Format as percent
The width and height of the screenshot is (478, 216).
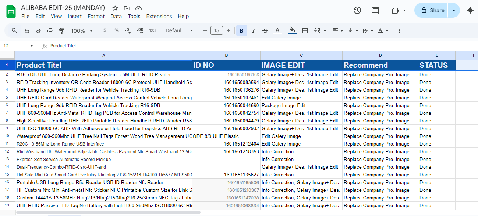[x=117, y=30]
